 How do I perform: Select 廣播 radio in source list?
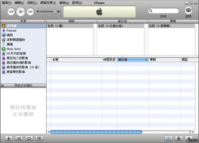pyautogui.click(x=24, y=44)
